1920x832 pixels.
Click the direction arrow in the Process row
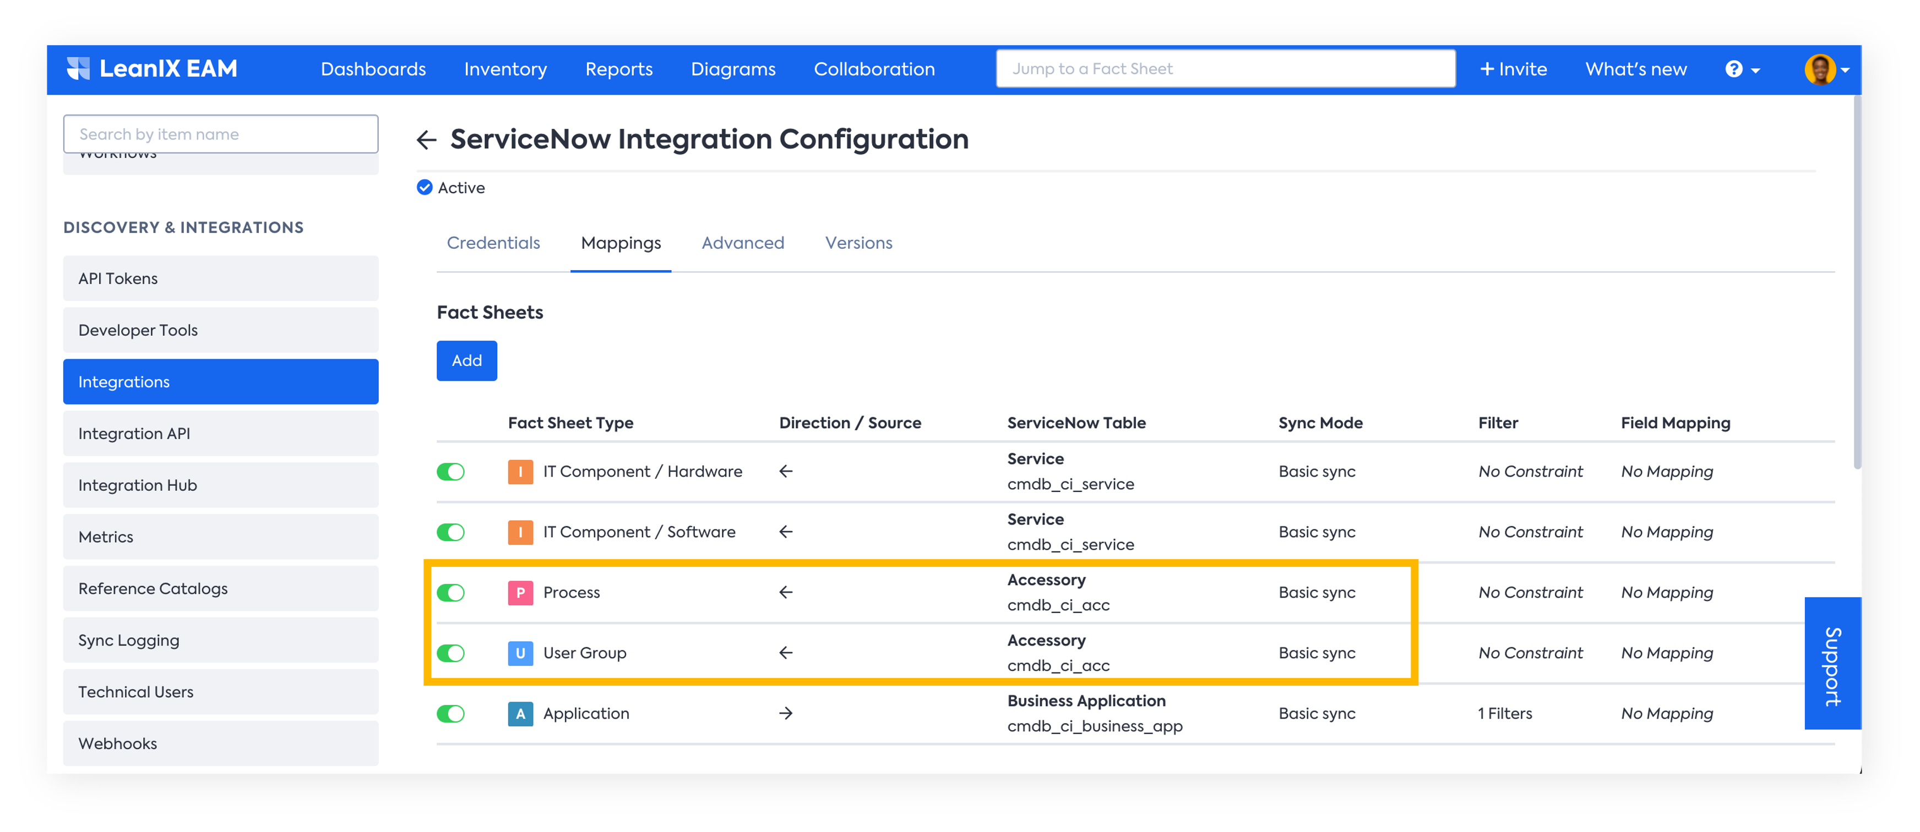(786, 592)
